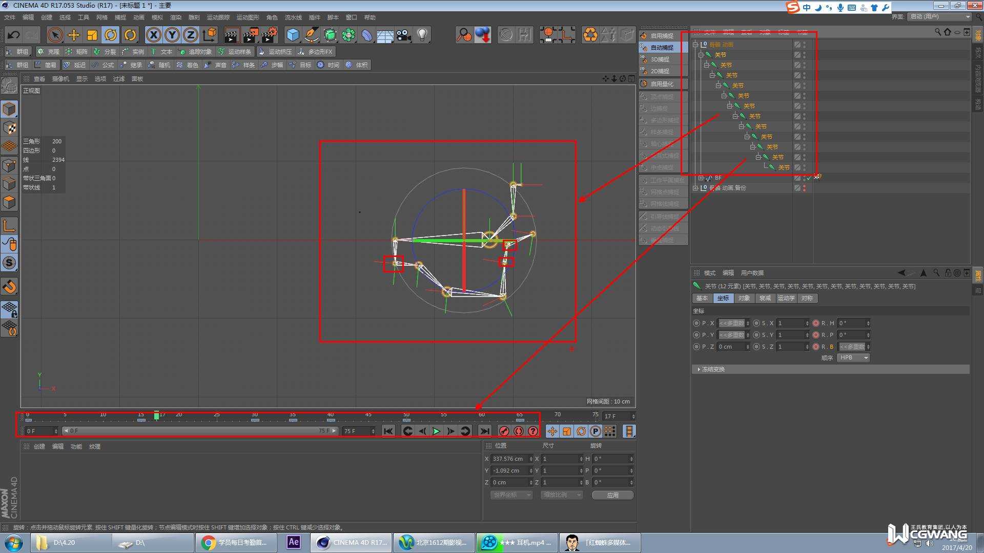
Task: Add a Light object
Action: (x=422, y=35)
